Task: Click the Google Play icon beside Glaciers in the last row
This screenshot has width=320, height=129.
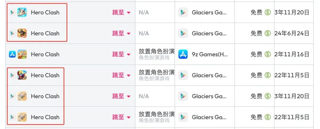Action: pyautogui.click(x=183, y=117)
